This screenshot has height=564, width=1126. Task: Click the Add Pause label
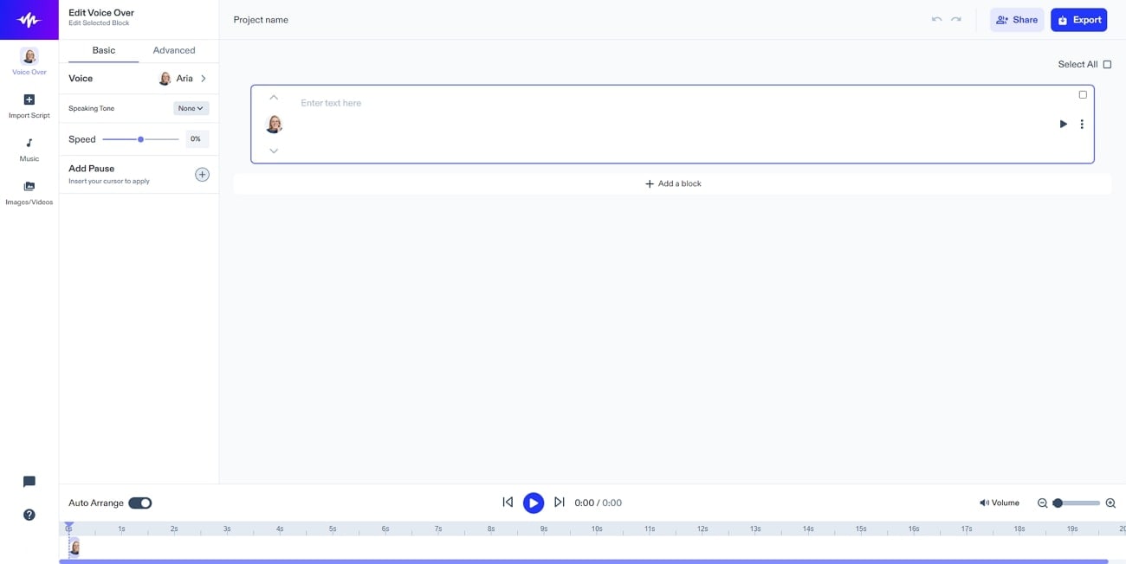pos(92,169)
